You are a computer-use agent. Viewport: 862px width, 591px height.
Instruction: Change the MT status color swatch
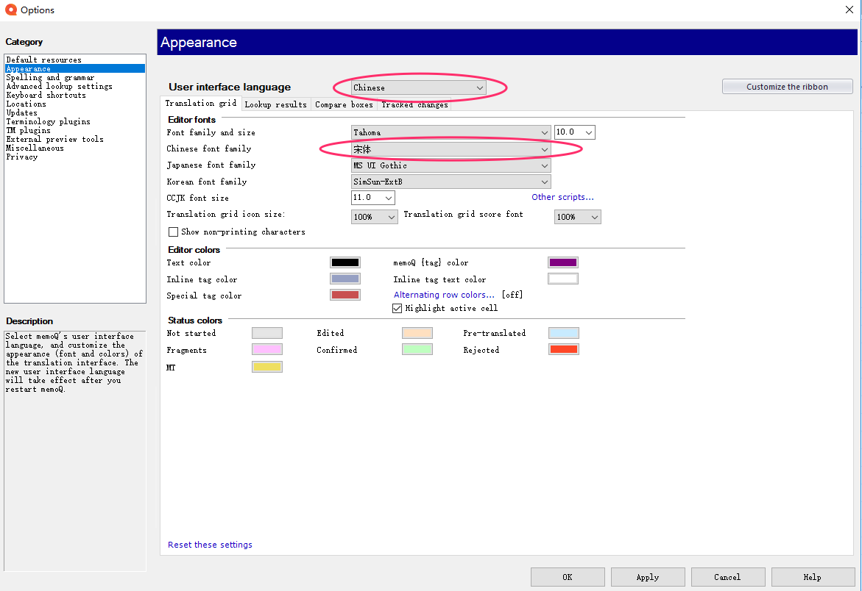point(267,367)
